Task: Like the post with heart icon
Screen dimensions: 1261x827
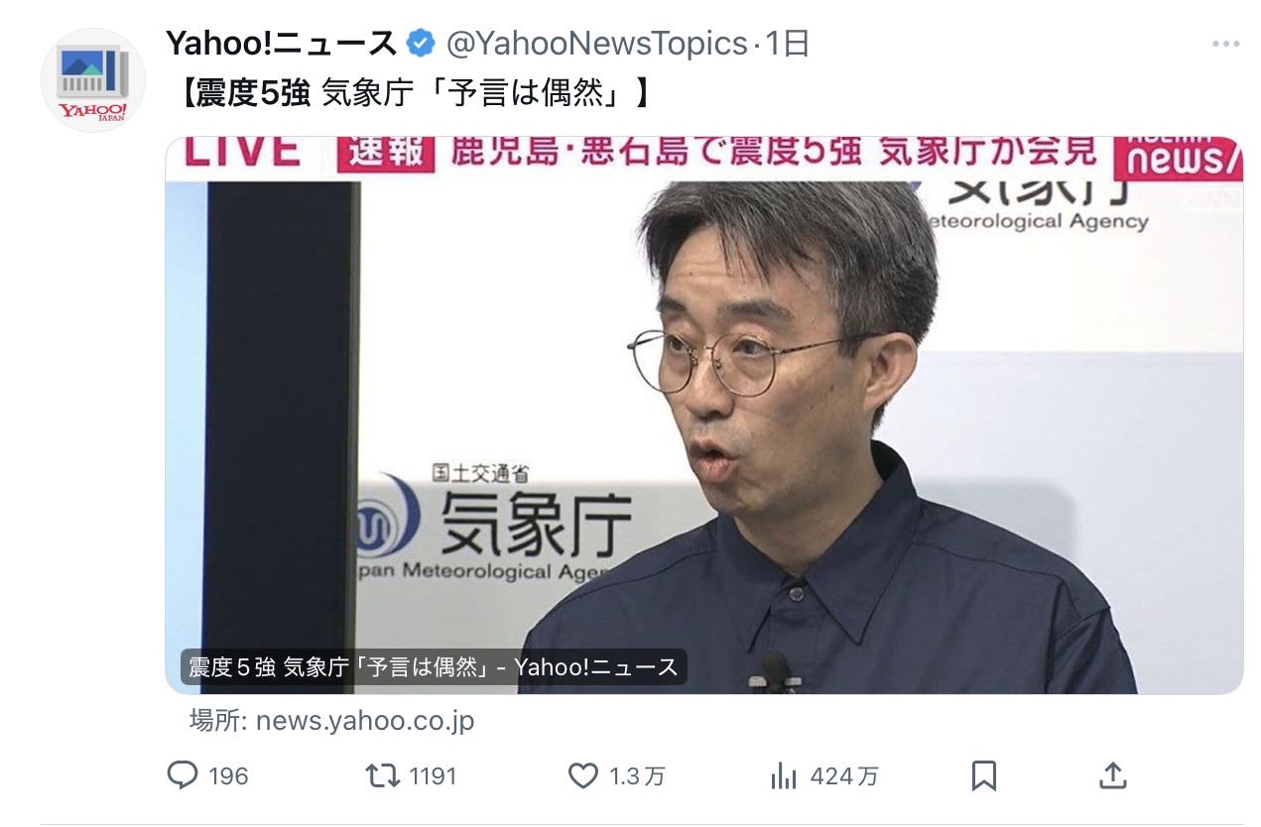Action: pyautogui.click(x=582, y=775)
